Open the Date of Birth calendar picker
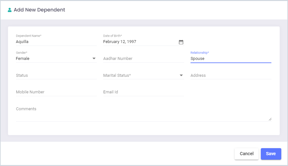This screenshot has width=288, height=166. [181, 42]
